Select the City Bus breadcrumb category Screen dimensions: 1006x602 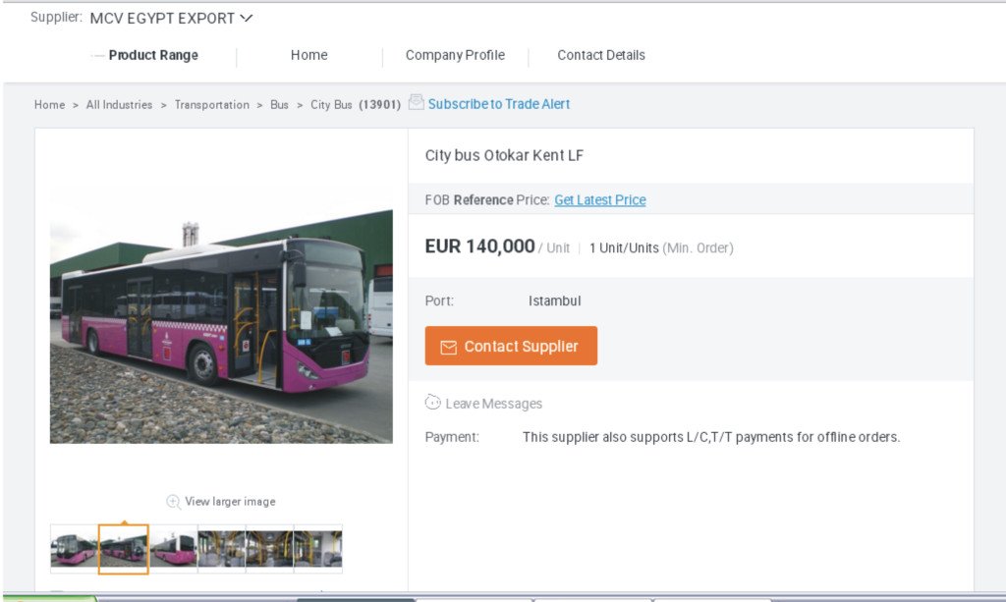[331, 105]
